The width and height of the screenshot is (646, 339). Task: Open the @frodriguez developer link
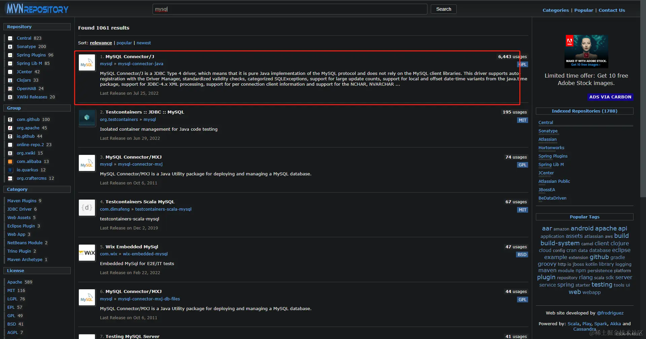(x=610, y=313)
